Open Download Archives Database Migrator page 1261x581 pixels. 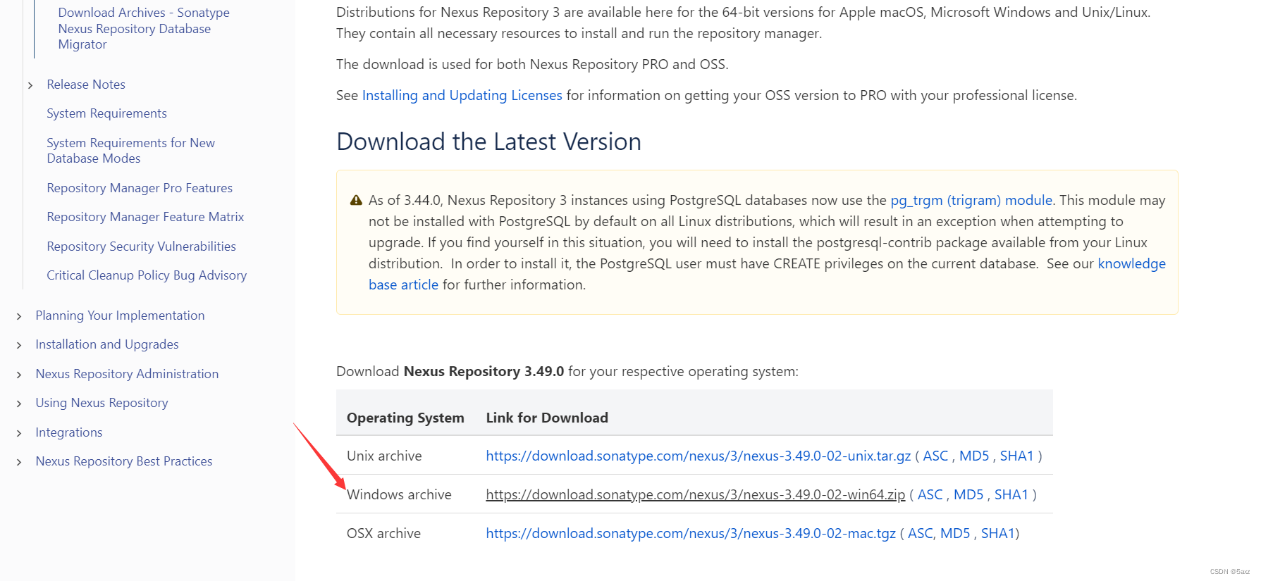(144, 28)
